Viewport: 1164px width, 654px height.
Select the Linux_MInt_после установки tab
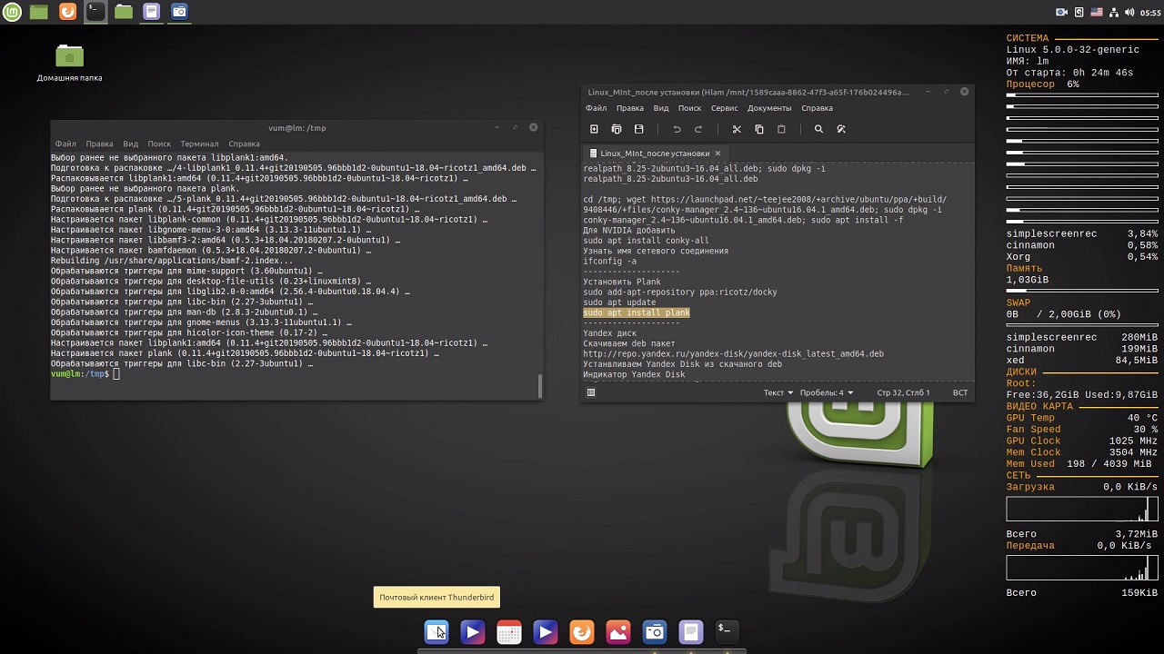pyautogui.click(x=655, y=154)
